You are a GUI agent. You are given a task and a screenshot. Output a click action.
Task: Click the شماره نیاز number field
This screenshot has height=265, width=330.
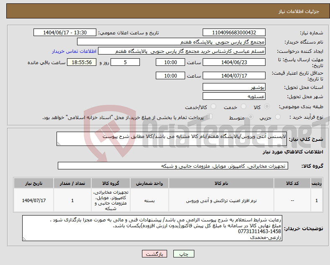coord(234,32)
